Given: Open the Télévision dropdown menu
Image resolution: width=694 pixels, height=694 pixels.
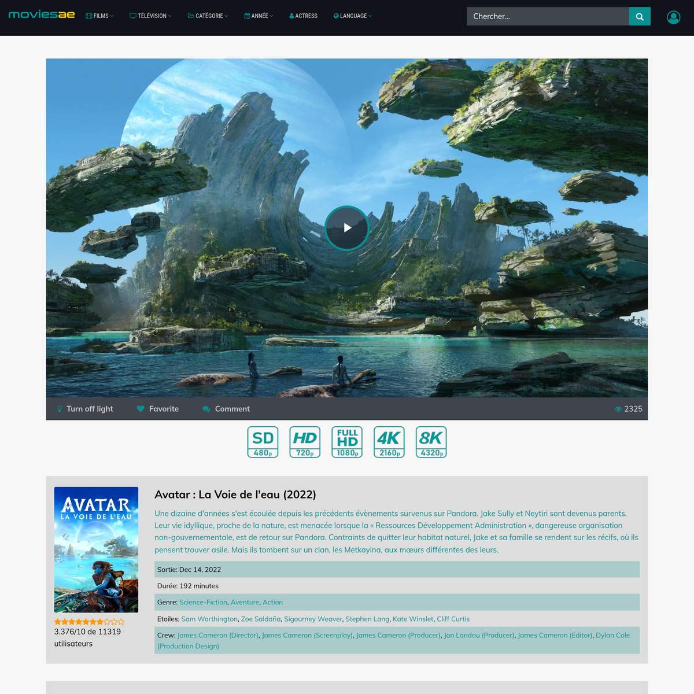Looking at the screenshot, I should coord(150,16).
